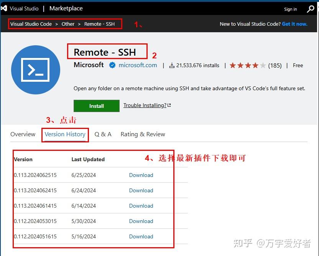Viewport: 319px width, 256px height.
Task: Switch to the Overview tab
Action: (23, 134)
